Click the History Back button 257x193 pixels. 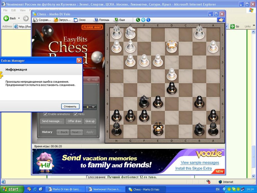coord(63,132)
